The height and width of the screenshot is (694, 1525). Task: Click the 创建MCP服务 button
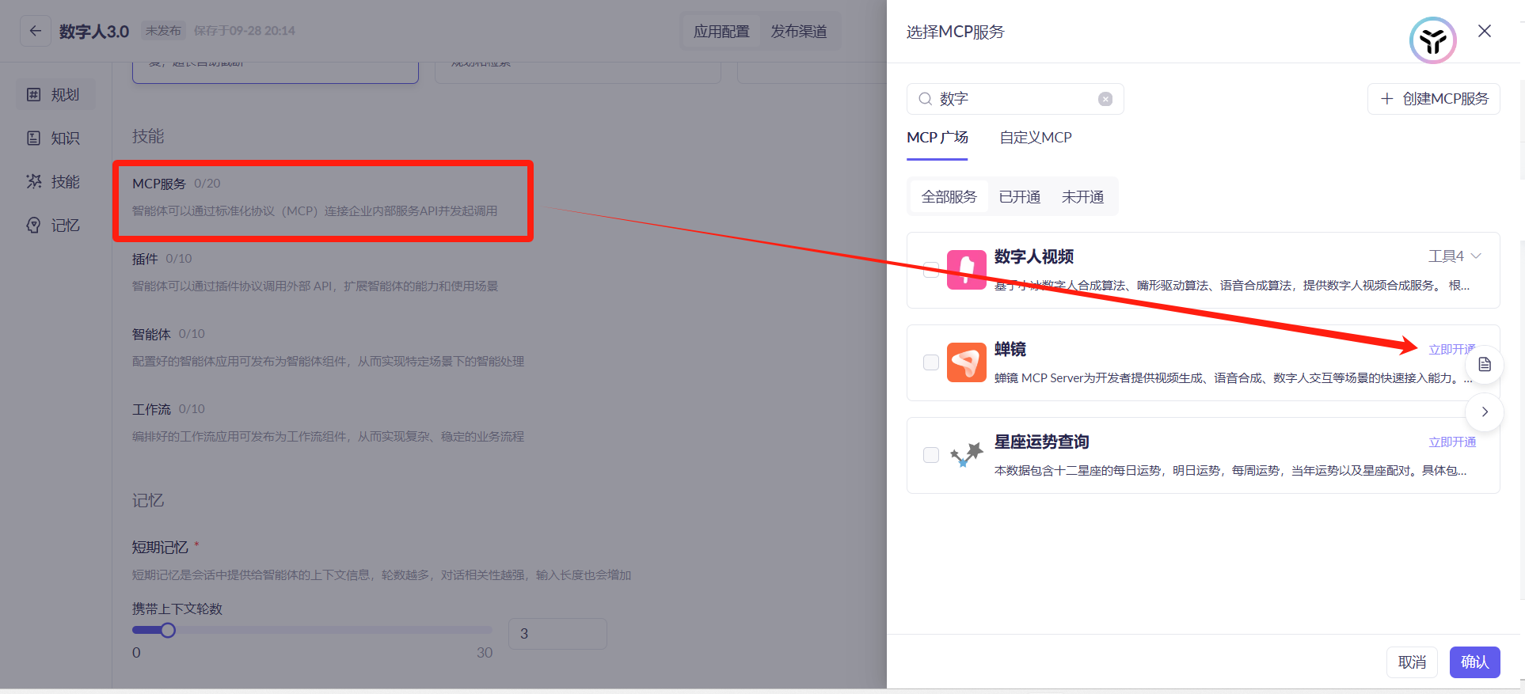click(x=1434, y=99)
